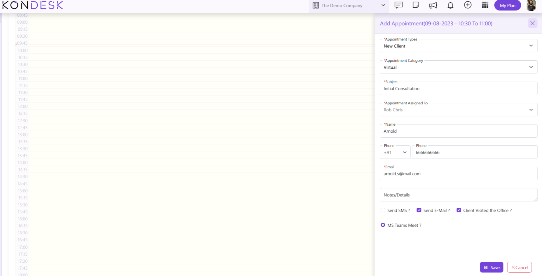Click the user profile avatar
542x276 pixels.
[x=531, y=5]
